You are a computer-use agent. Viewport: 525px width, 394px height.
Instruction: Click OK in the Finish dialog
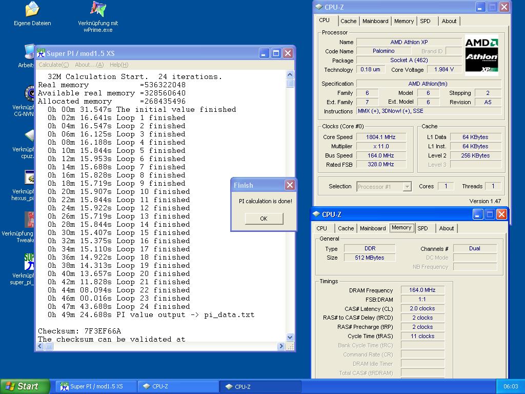(x=264, y=219)
